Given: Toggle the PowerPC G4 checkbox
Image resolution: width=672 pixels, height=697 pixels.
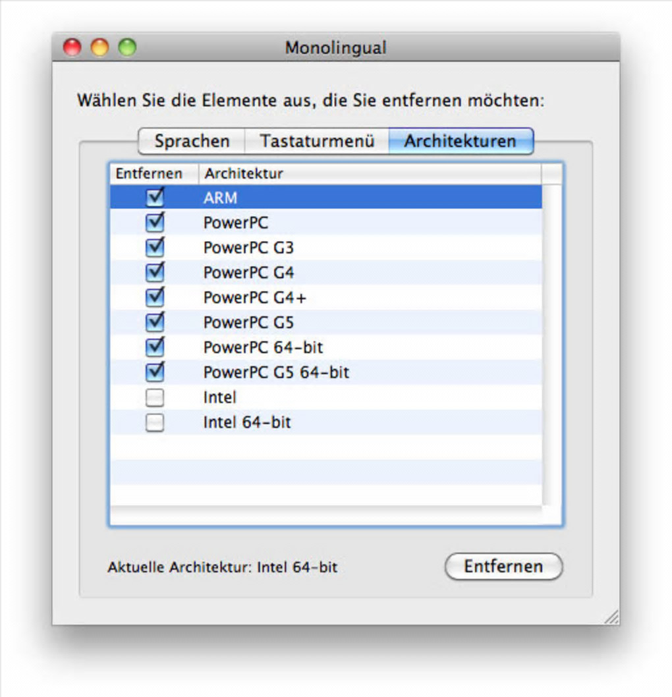Looking at the screenshot, I should point(155,273).
